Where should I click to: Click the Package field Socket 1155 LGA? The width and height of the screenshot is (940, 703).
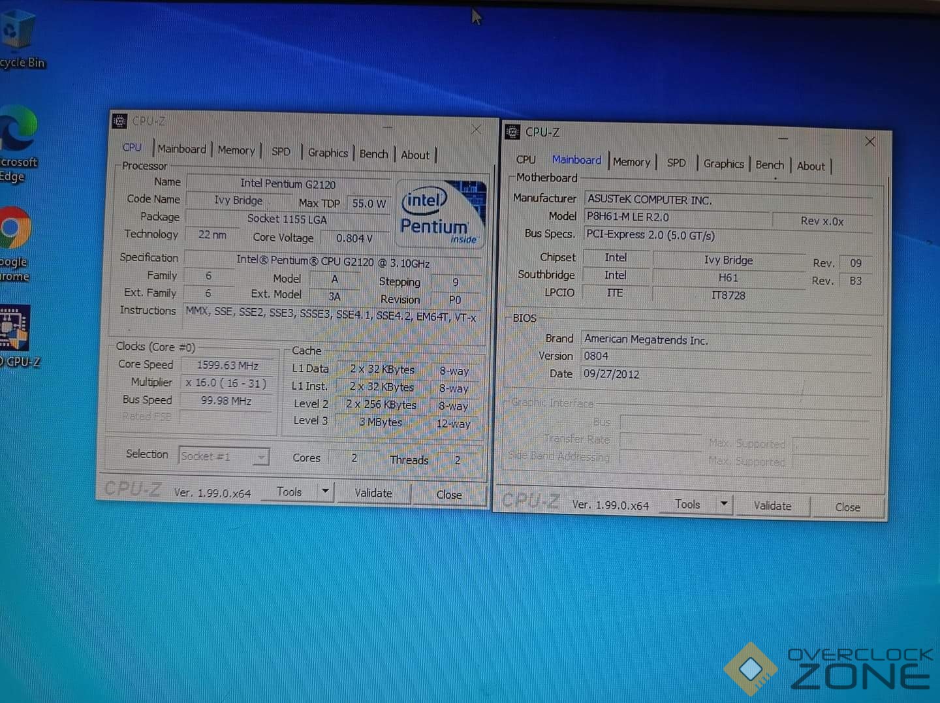tap(287, 219)
